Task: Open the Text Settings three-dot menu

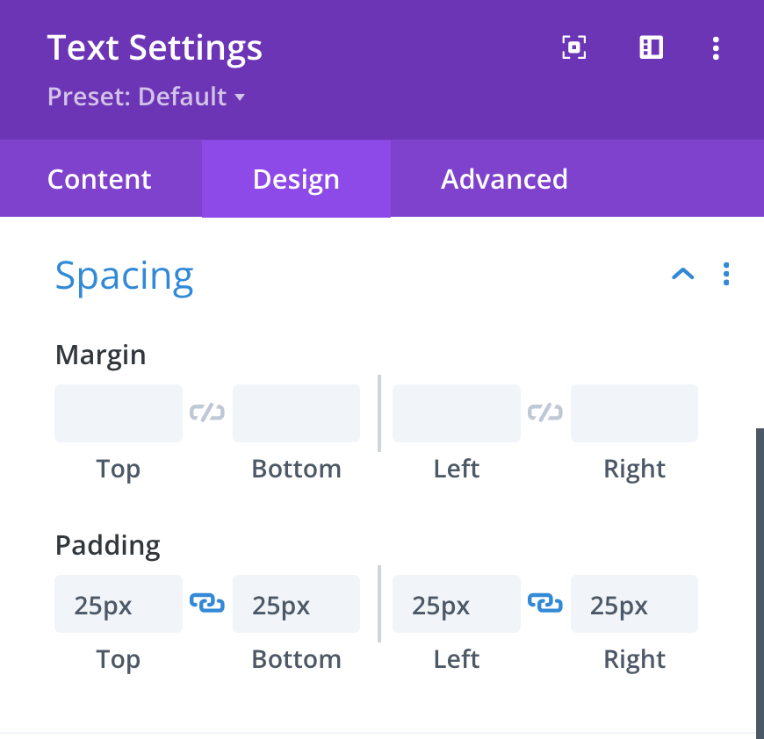Action: click(x=717, y=47)
